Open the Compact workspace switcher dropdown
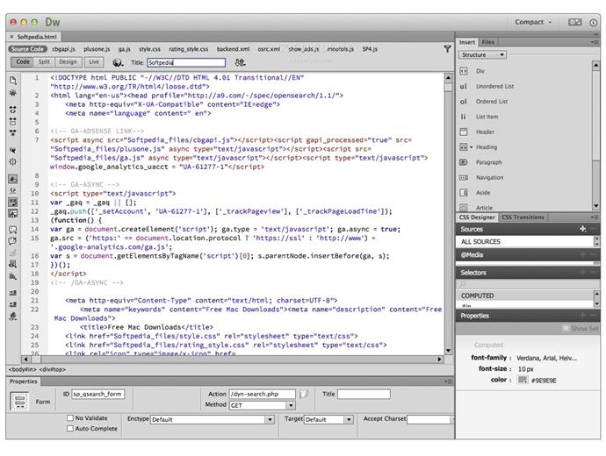The height and width of the screenshot is (456, 606). 533,22
